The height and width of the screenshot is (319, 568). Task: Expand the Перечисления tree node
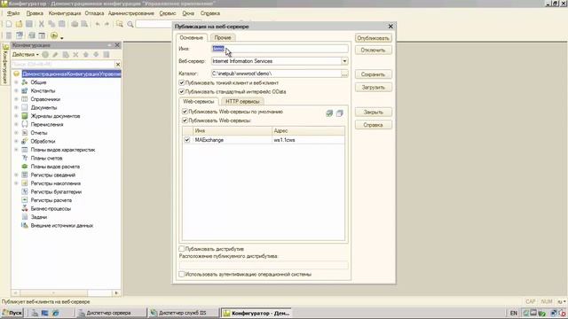(x=16, y=124)
